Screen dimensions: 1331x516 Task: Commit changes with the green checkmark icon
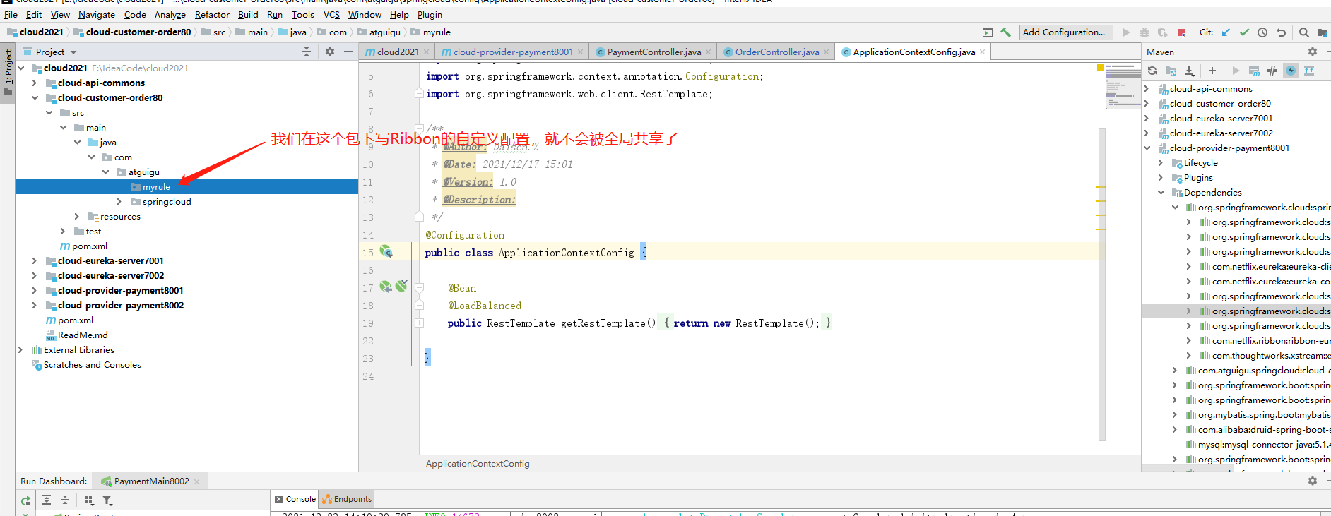click(1244, 32)
